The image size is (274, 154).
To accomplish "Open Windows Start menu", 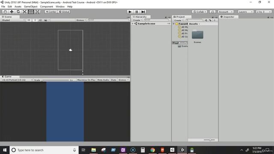I will click(x=5, y=150).
